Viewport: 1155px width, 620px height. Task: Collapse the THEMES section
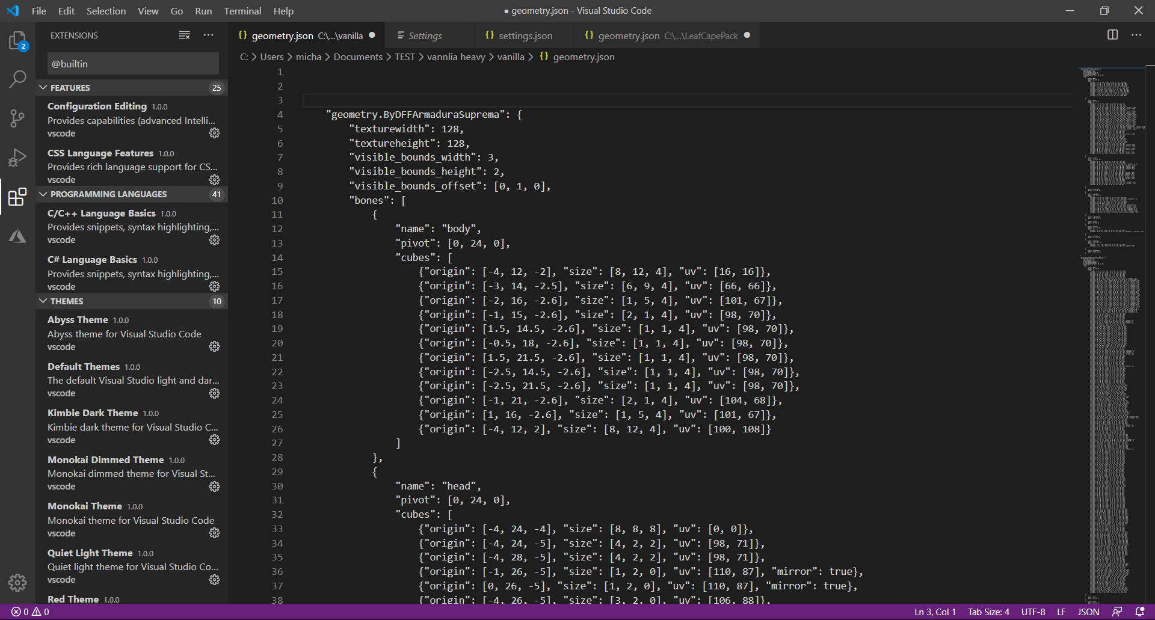[x=132, y=301]
